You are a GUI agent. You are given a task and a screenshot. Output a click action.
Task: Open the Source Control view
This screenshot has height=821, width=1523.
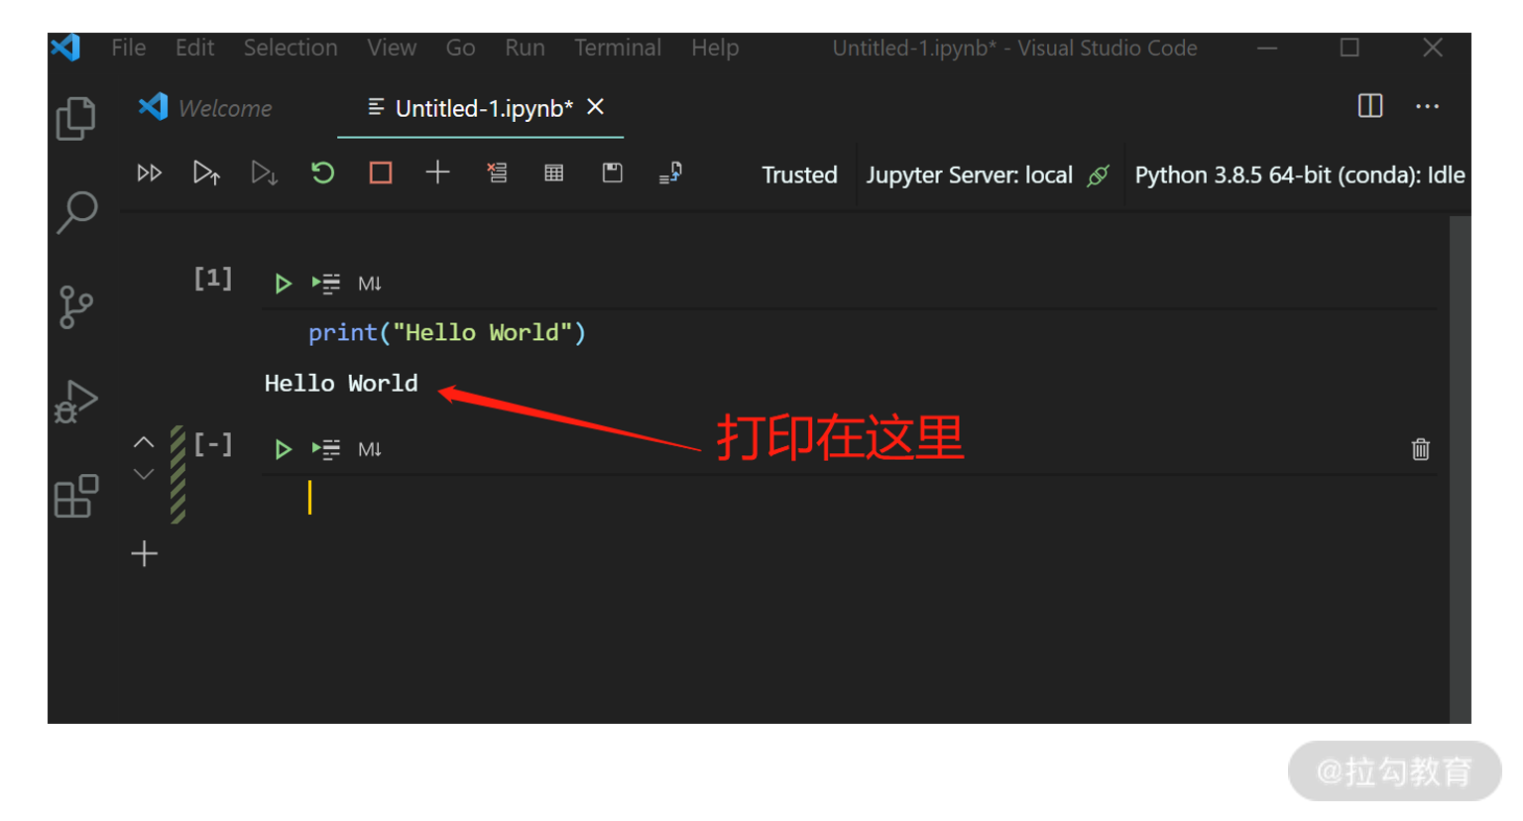pos(75,307)
